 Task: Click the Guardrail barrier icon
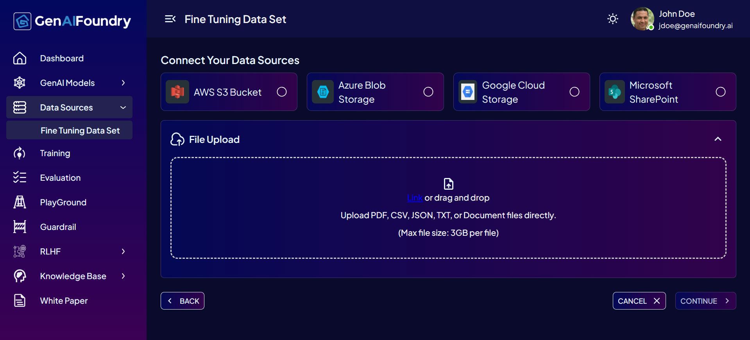[x=20, y=227]
